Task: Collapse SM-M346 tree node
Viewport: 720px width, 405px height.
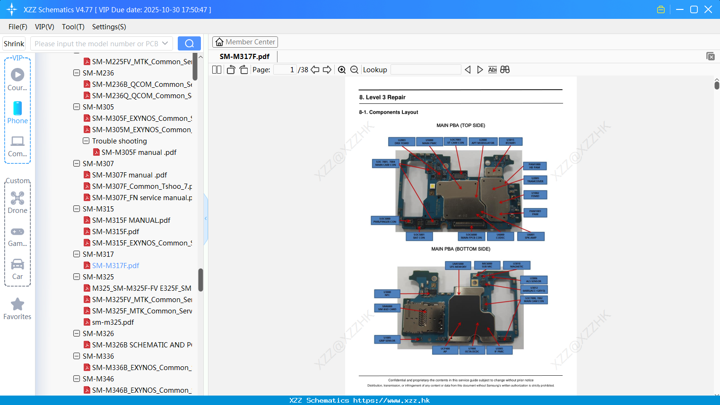Action: coord(76,379)
